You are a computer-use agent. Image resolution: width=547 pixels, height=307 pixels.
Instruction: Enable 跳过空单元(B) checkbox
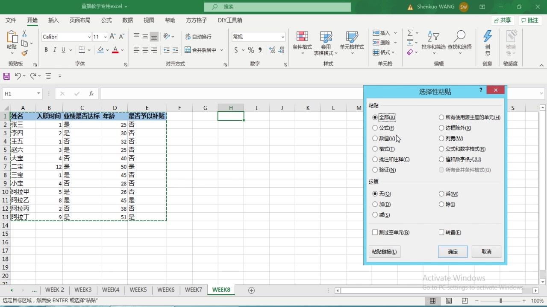(x=375, y=232)
